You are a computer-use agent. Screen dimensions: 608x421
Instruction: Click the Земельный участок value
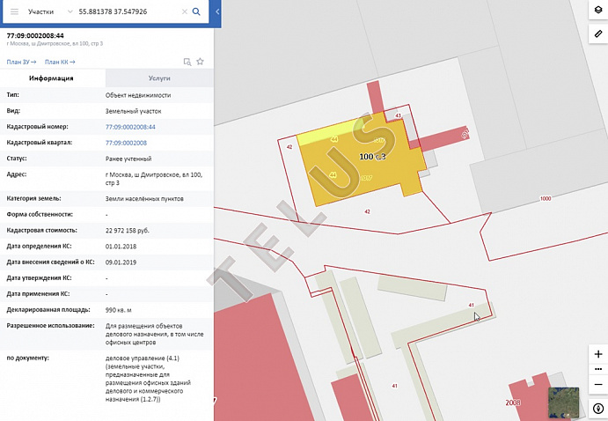pos(134,111)
